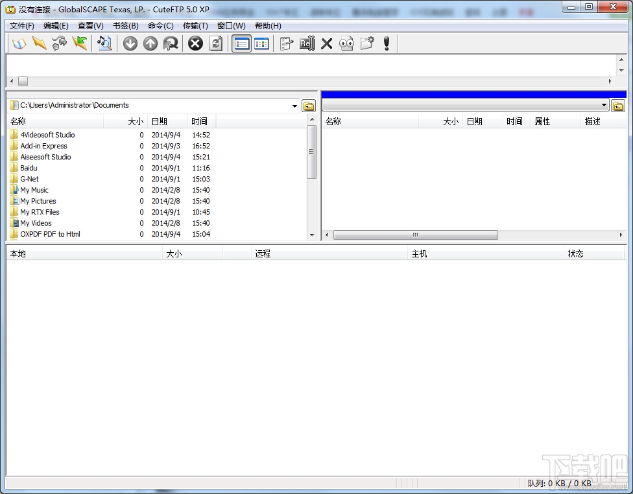Viewport: 633px width, 494px height.
Task: Open the 命令(C) menu
Action: pyautogui.click(x=161, y=26)
